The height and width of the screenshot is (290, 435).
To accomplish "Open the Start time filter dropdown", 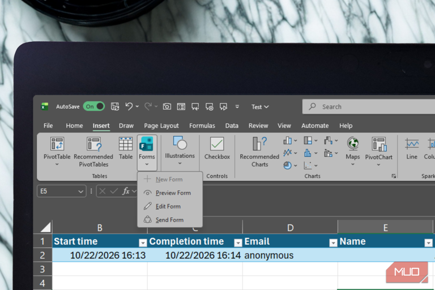I will coord(143,243).
